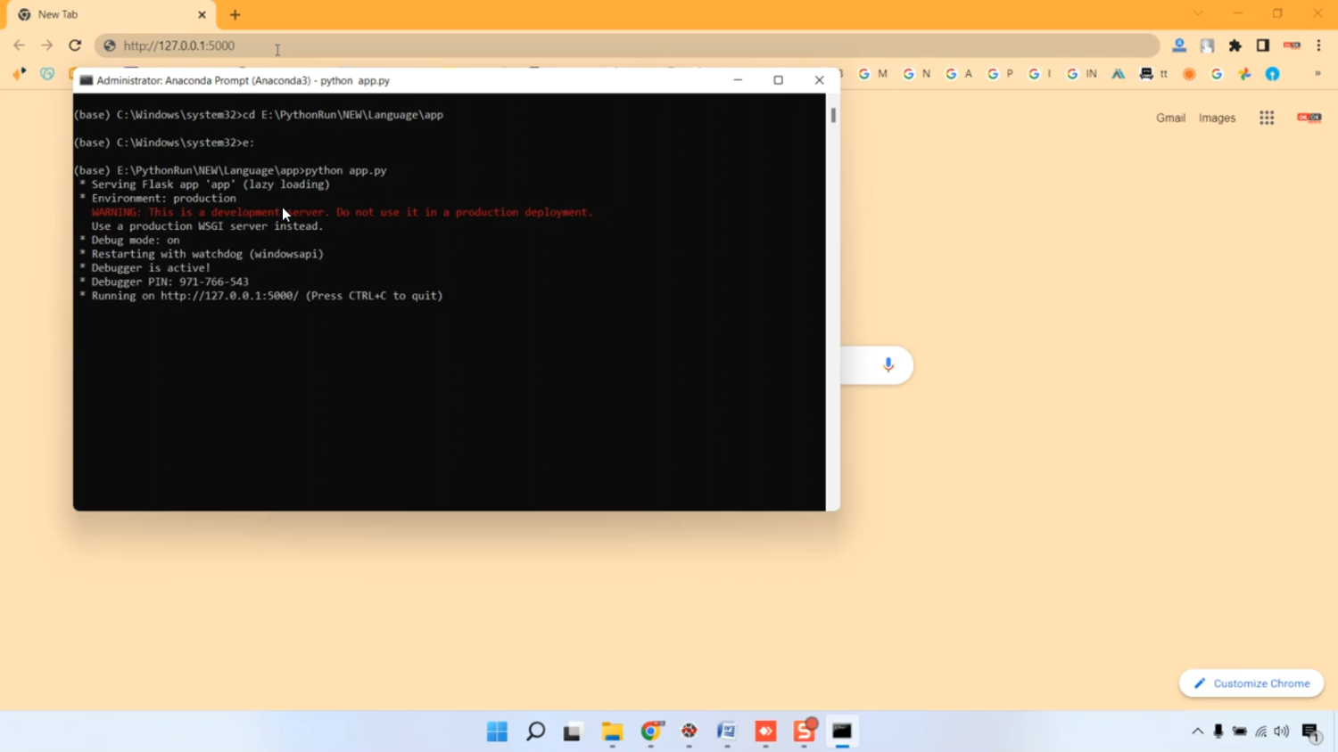Viewport: 1338px width, 752px height.
Task: Click the Windows Start button
Action: [x=497, y=732]
